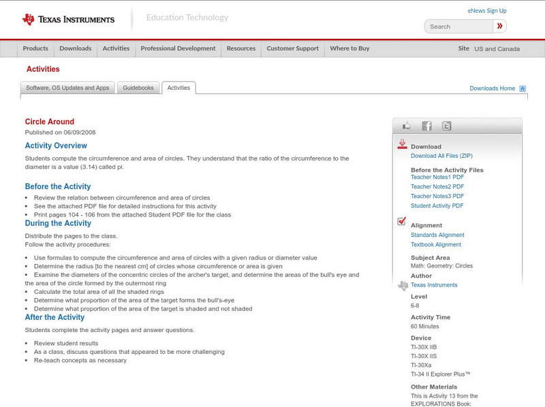Download All Files (ZIP)

point(441,156)
